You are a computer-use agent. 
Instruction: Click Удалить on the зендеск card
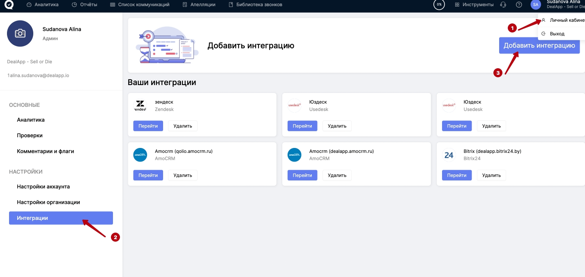coord(182,126)
